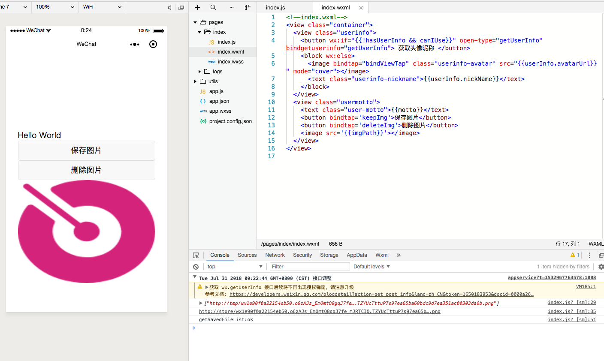604x361 pixels.
Task: Close the index.wxml editor tab
Action: pos(361,8)
